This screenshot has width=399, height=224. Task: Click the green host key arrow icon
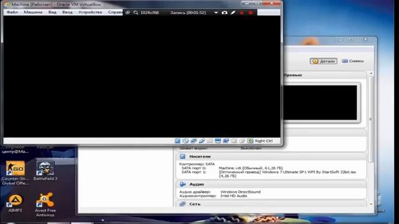(250, 141)
